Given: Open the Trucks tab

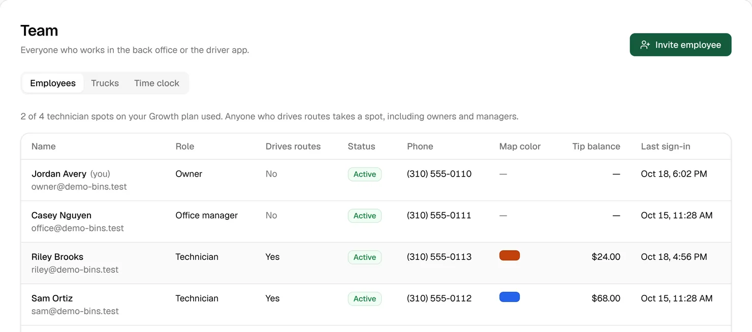Looking at the screenshot, I should tap(105, 83).
